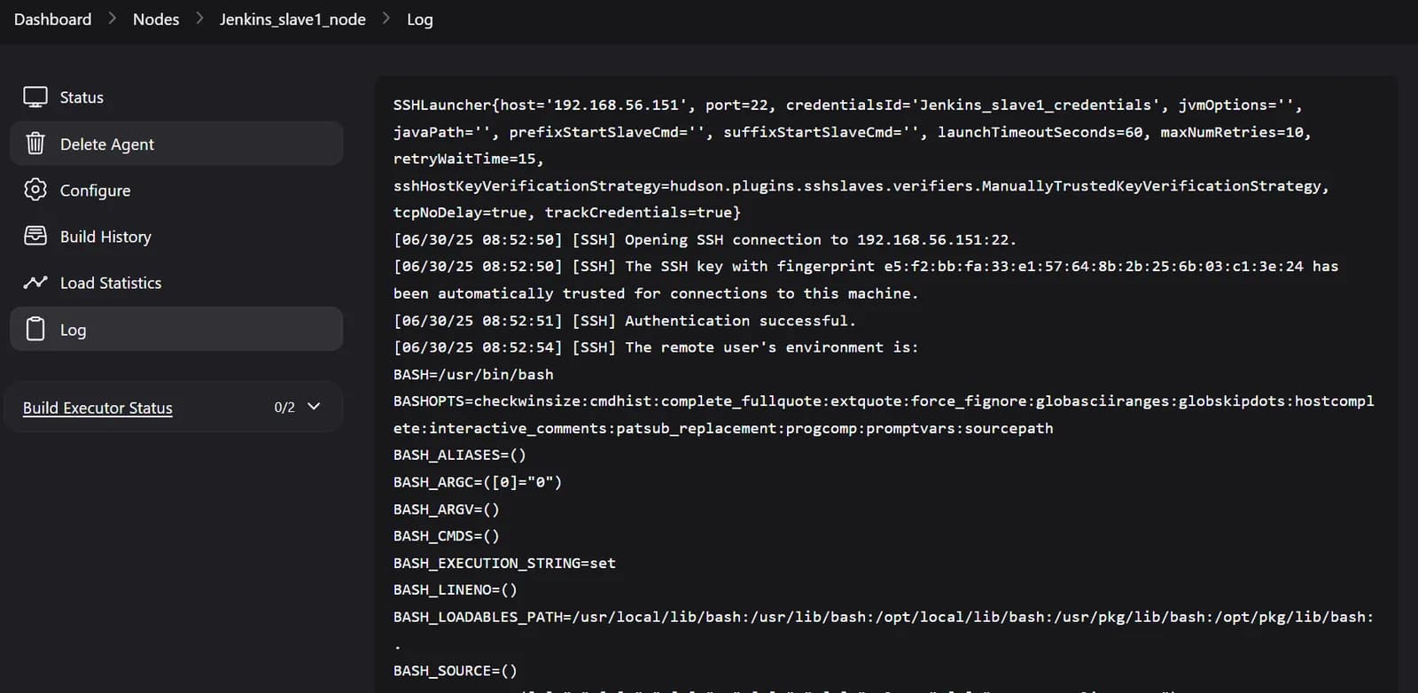Click the BASH_LINENO=() line

[456, 590]
